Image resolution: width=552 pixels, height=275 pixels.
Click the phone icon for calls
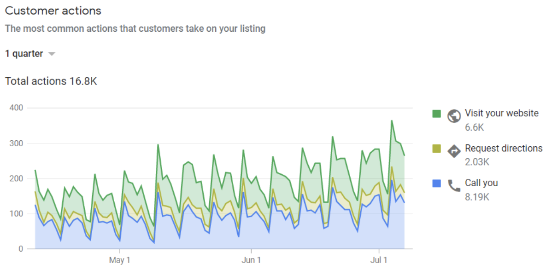(x=454, y=185)
